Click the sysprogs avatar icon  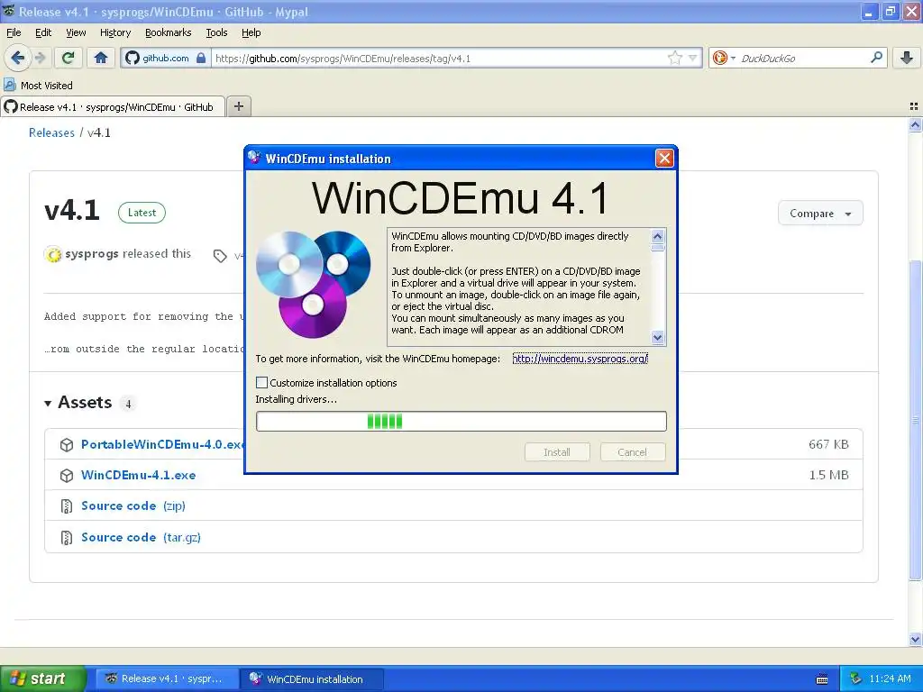click(53, 254)
